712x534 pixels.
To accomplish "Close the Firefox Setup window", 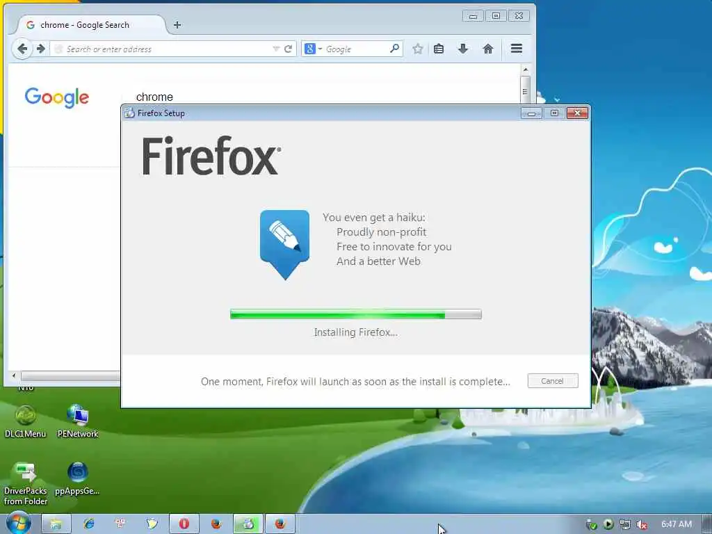I will click(577, 113).
